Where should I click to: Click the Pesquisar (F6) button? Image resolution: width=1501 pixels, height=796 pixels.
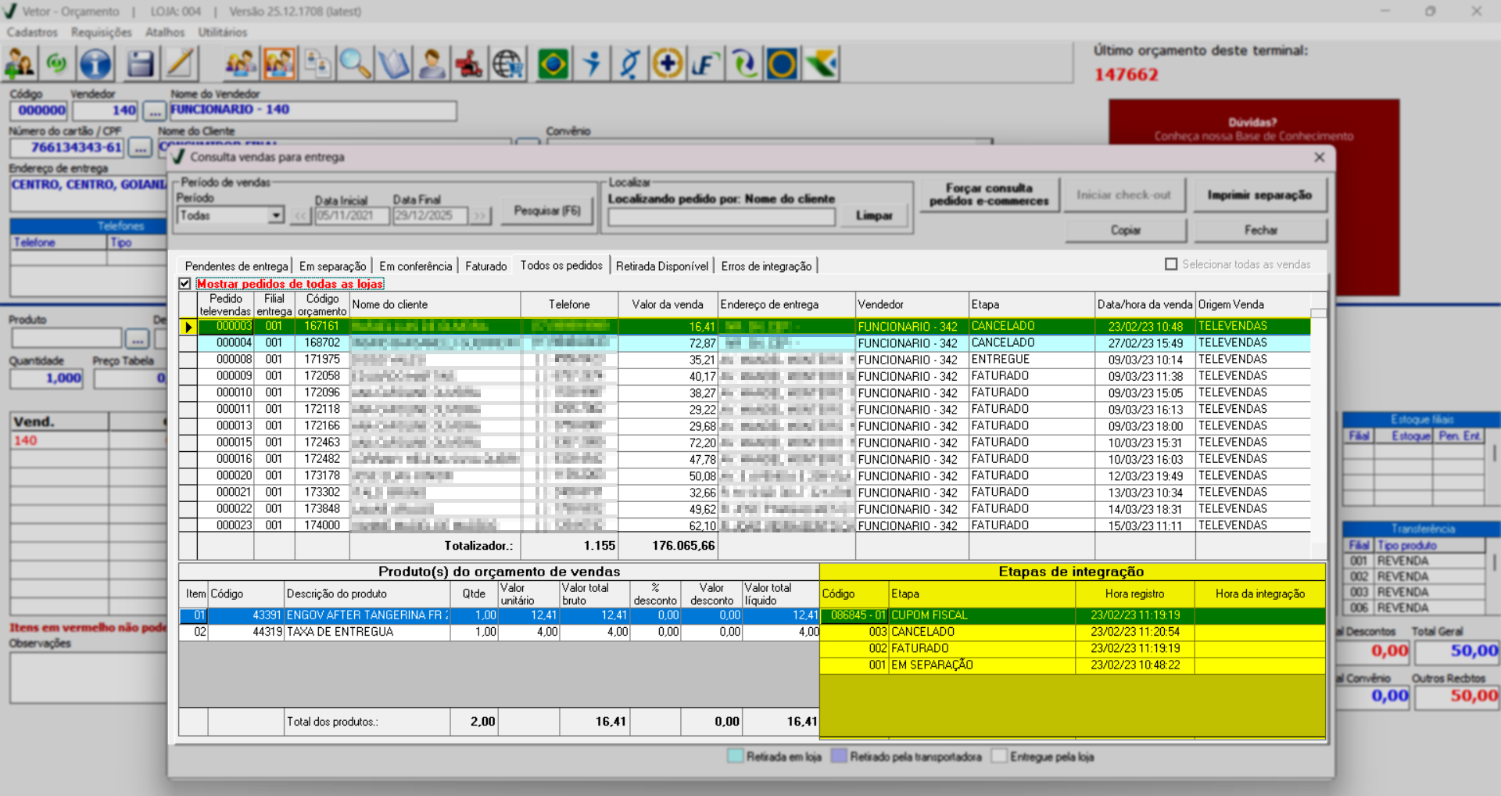point(546,211)
